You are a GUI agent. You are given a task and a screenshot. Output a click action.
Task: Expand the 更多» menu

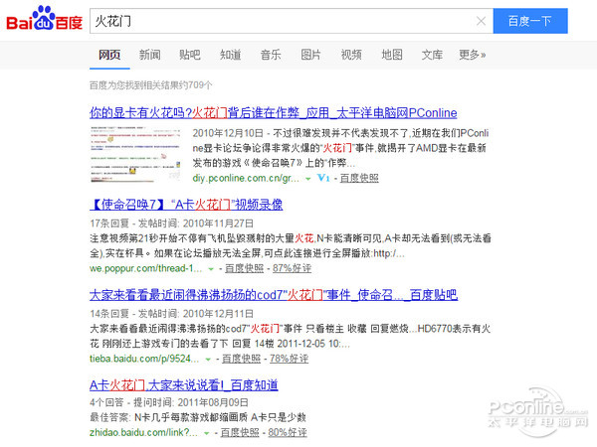tap(472, 55)
